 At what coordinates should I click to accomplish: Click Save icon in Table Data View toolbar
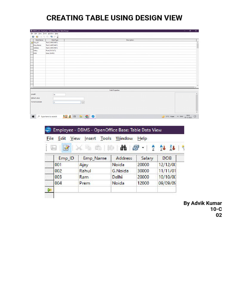click(x=54, y=148)
